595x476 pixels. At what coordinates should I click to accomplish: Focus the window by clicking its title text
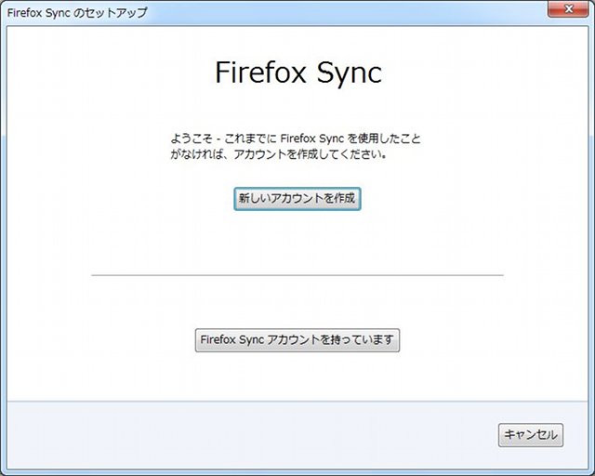pos(77,12)
